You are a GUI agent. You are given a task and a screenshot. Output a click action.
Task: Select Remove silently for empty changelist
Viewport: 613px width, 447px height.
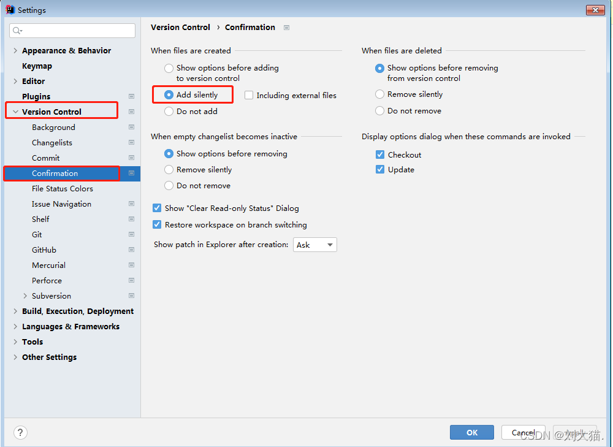point(169,170)
